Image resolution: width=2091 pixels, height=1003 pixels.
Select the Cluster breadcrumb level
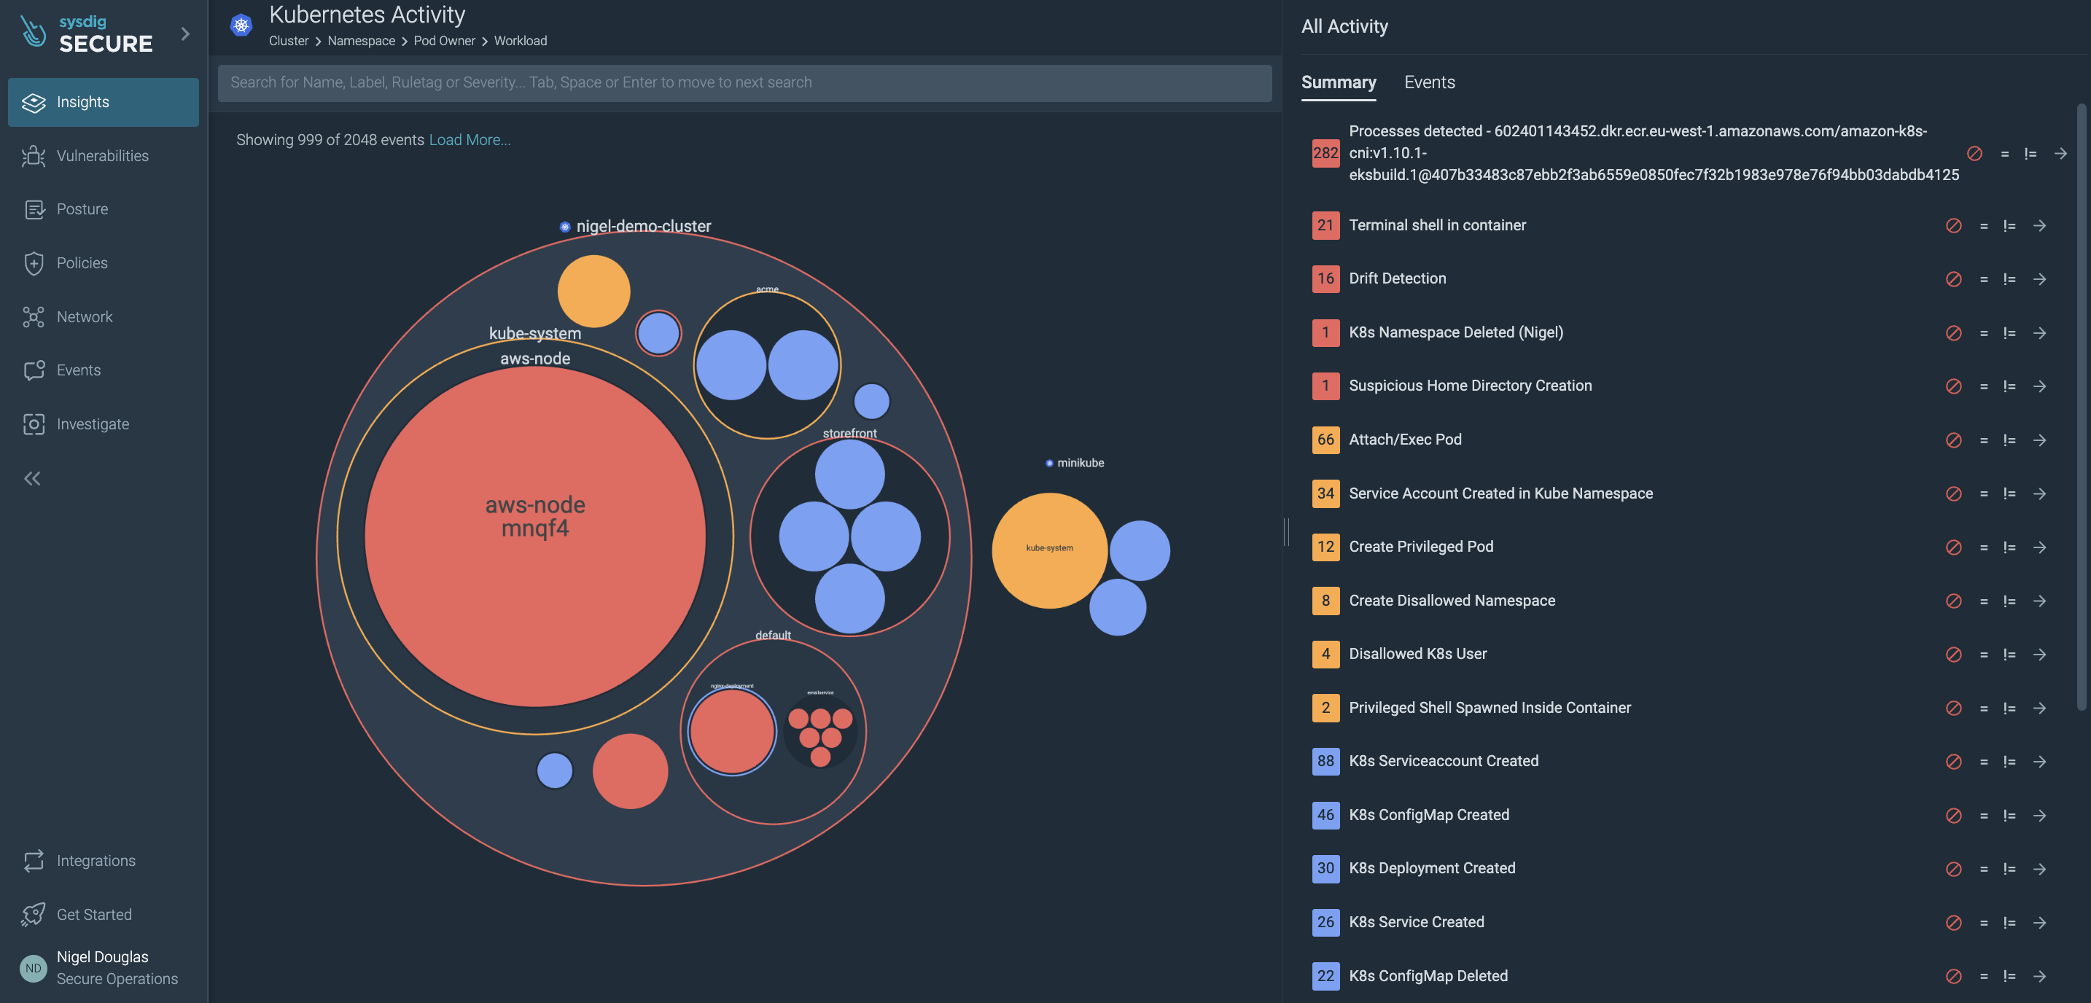288,41
